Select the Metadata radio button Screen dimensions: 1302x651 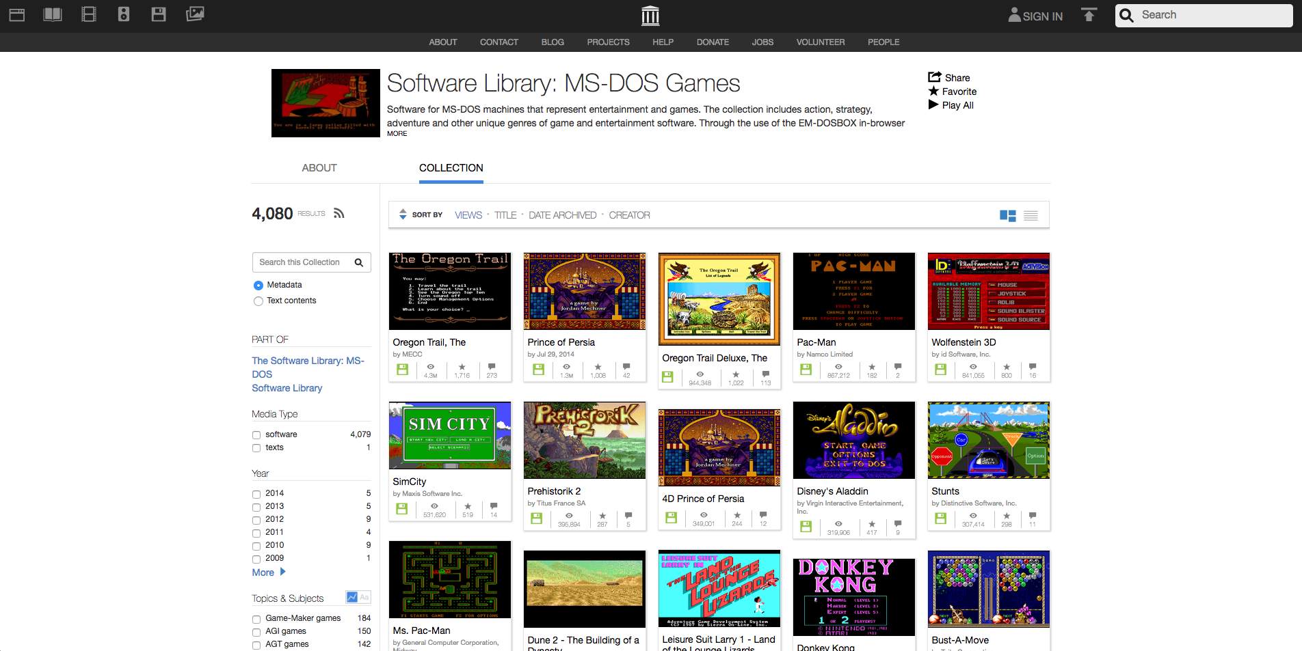258,286
